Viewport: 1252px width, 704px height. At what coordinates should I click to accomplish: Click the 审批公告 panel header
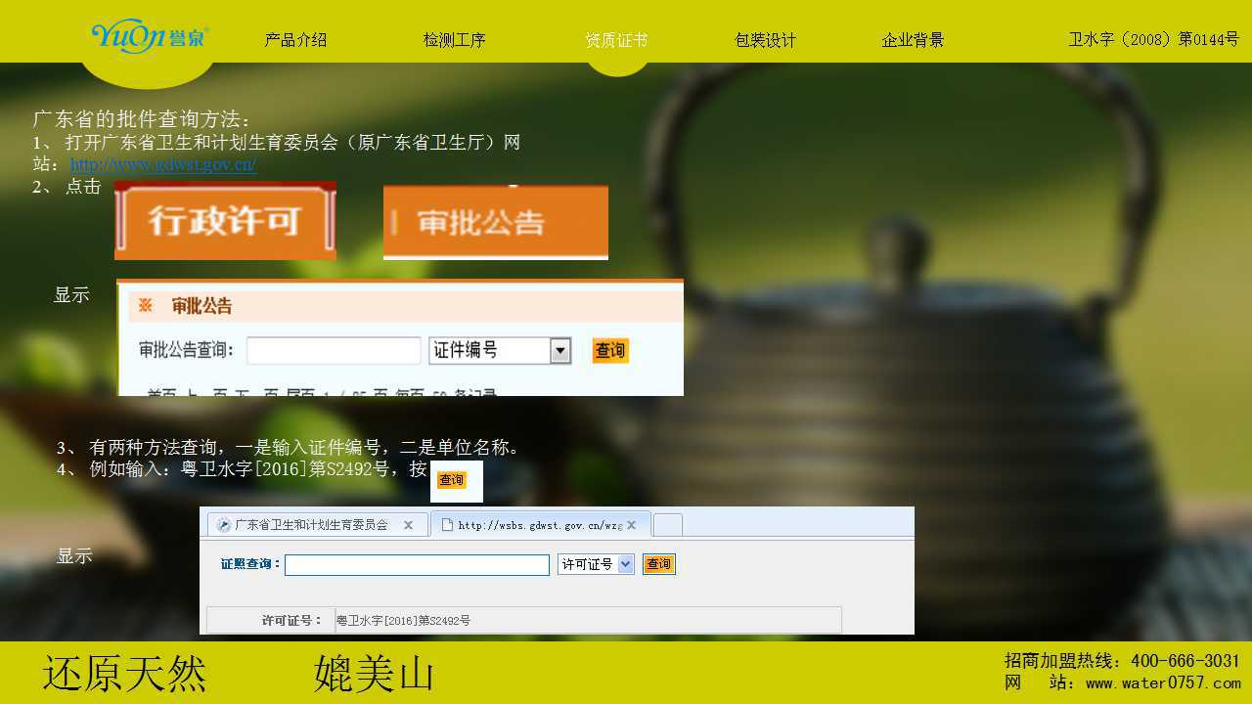pyautogui.click(x=405, y=306)
